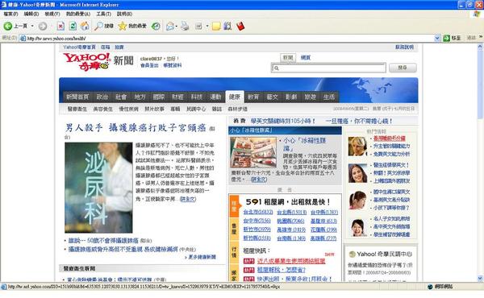Select the 網頁 search scope tab
Image resolution: width=484 pixels, height=298 pixels.
point(306,58)
